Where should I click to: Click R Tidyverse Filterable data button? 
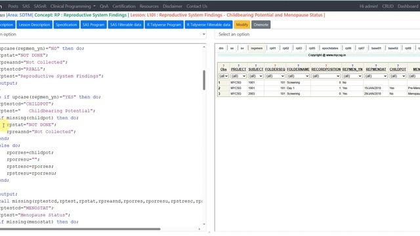point(209,25)
